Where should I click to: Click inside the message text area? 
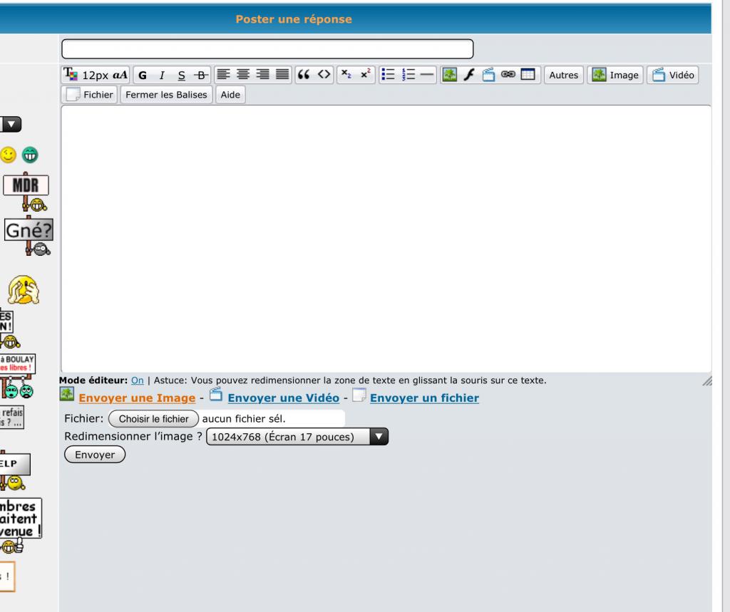point(386,239)
